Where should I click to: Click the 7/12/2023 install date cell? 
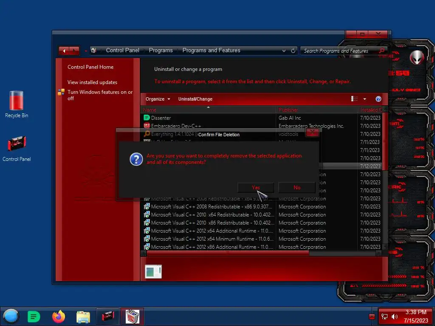[x=370, y=166]
